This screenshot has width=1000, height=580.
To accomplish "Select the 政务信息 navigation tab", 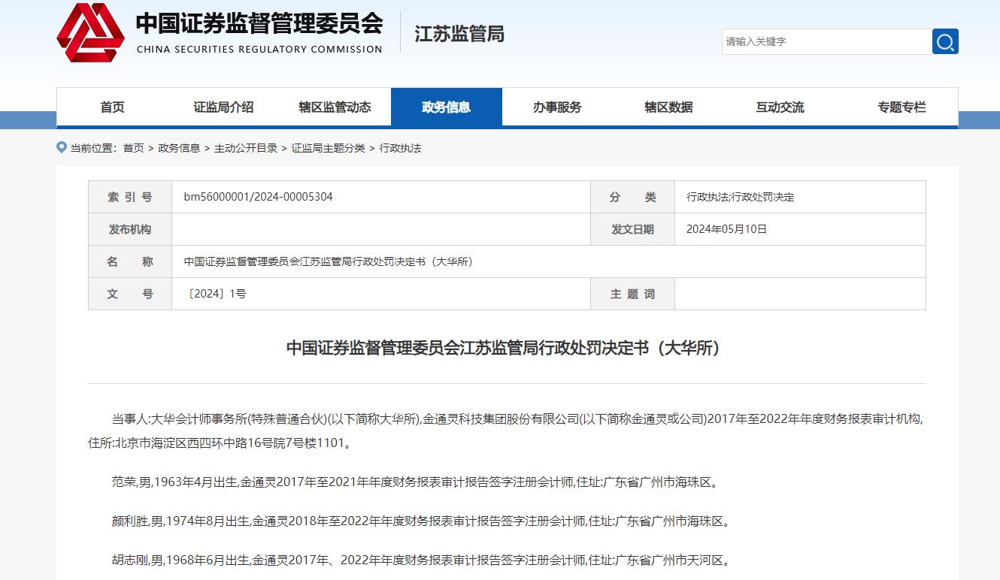I will pos(447,107).
